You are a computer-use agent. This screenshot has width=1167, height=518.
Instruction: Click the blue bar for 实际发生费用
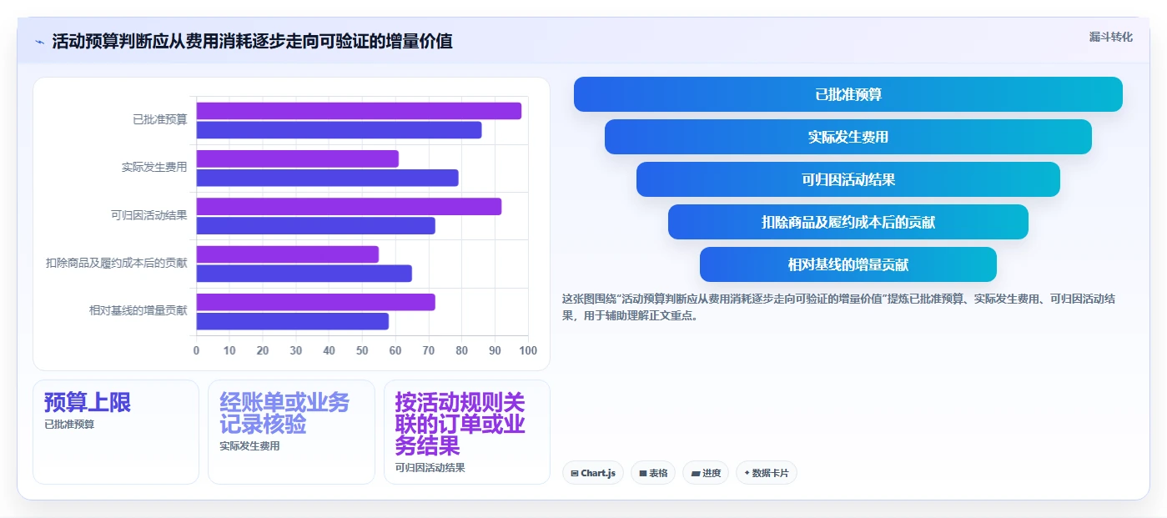pyautogui.click(x=327, y=178)
